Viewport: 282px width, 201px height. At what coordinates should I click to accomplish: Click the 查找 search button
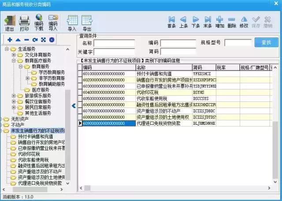pyautogui.click(x=266, y=42)
